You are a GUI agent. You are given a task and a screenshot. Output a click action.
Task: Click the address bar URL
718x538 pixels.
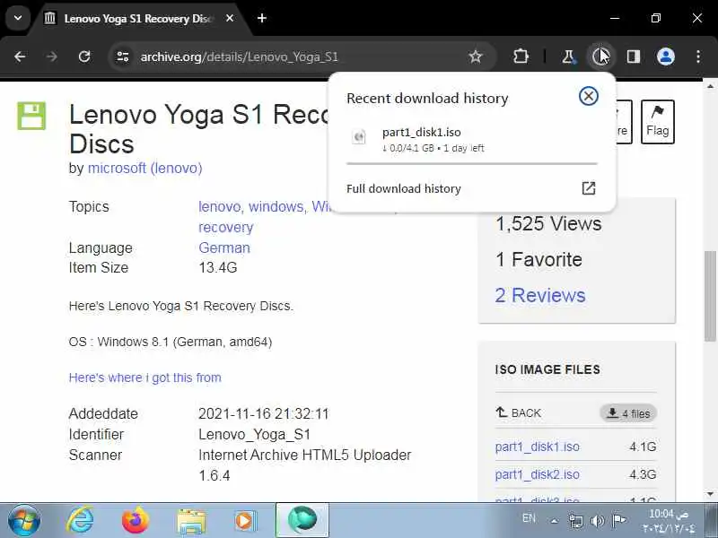(239, 56)
